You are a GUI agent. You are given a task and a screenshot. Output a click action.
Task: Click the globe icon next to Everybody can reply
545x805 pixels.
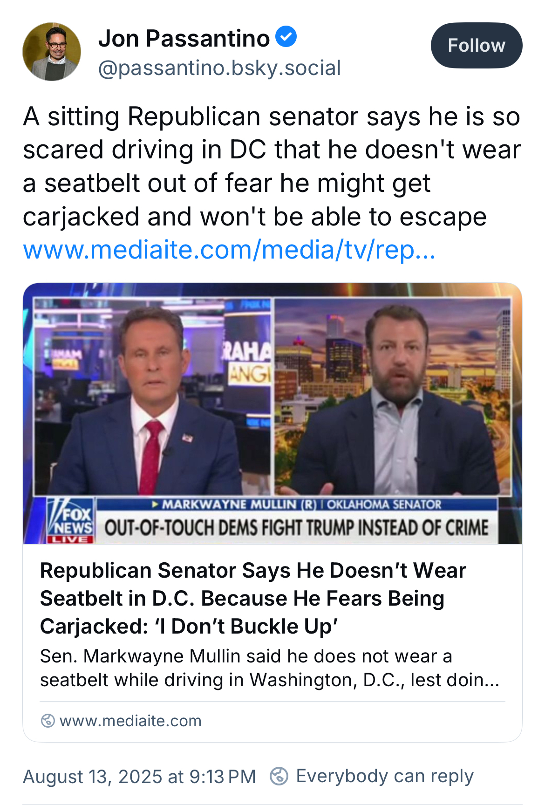279,776
